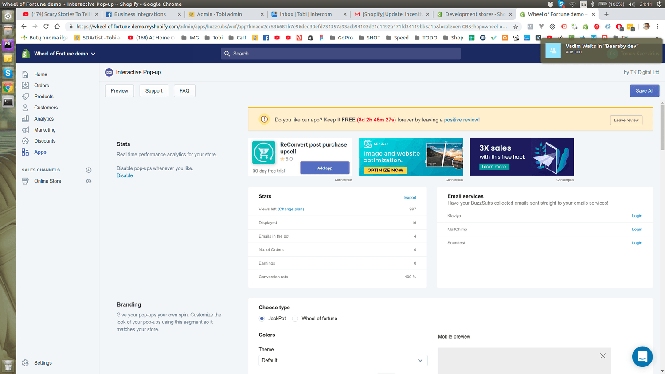Screen dimensions: 665x374
Task: Open the Theme Default dropdown
Action: pos(343,360)
